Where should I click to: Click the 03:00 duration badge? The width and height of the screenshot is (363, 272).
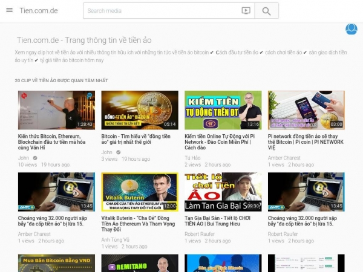pos(336,124)
